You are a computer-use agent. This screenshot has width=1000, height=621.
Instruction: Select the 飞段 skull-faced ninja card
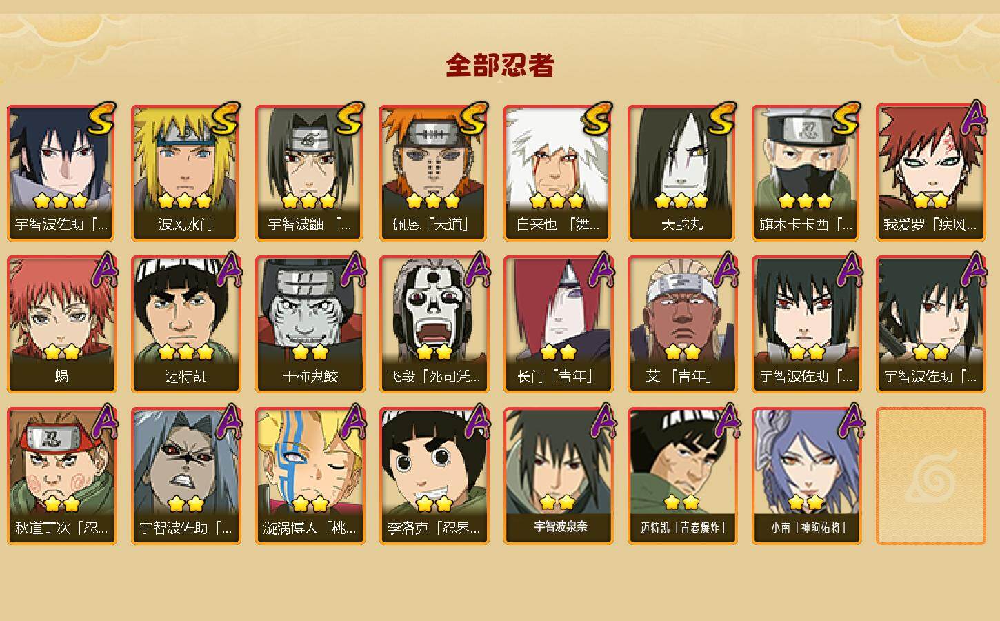tap(434, 324)
